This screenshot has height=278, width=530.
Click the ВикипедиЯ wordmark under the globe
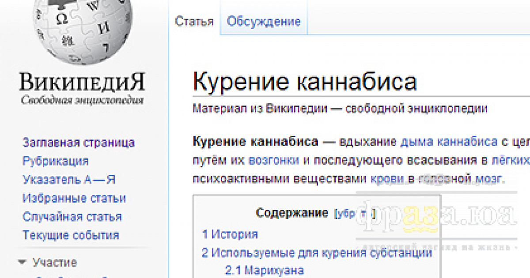82,83
